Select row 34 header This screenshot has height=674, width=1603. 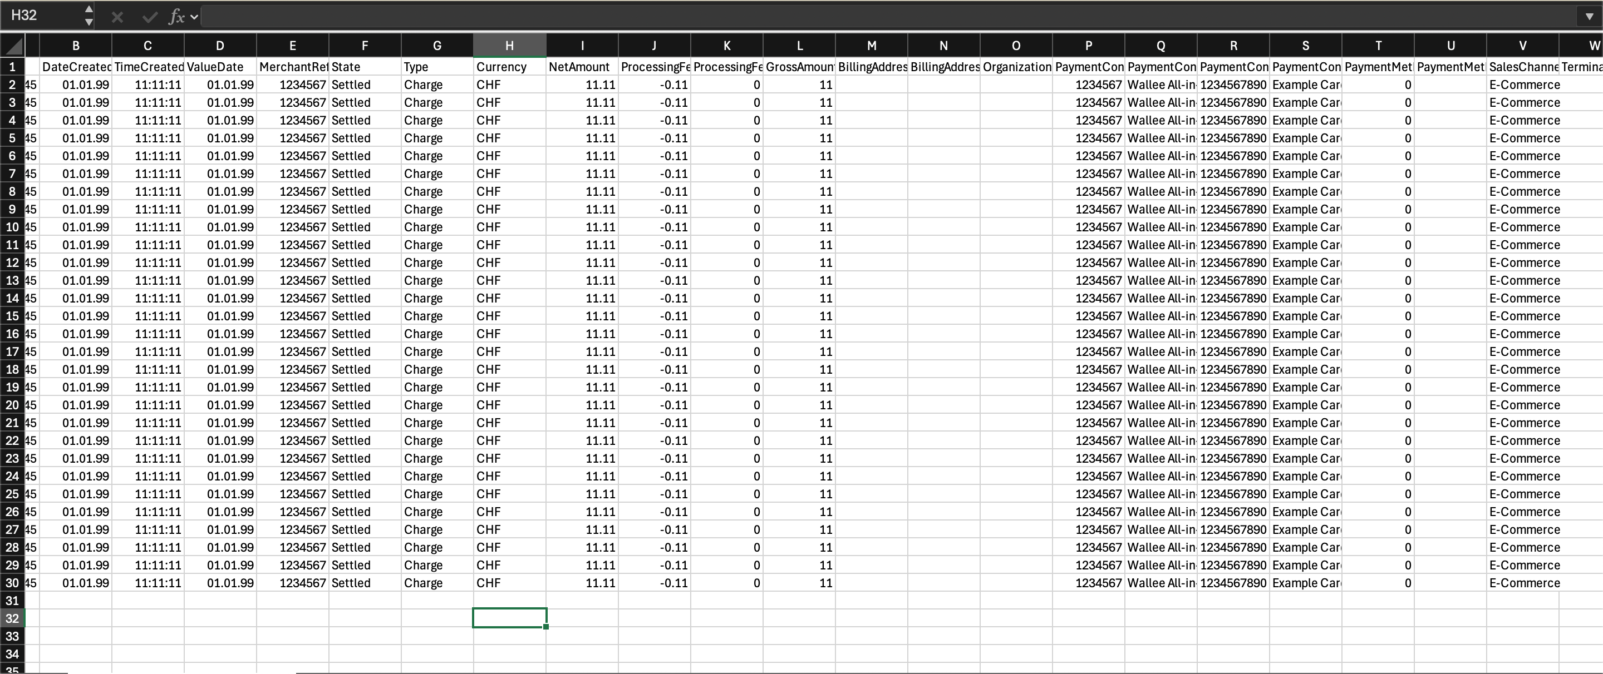tap(12, 654)
